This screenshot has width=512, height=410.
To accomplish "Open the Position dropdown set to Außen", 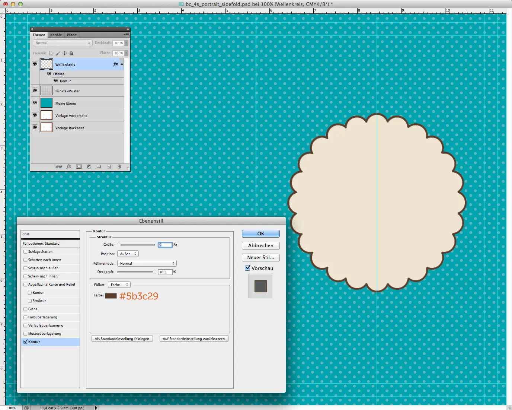I will [x=128, y=254].
